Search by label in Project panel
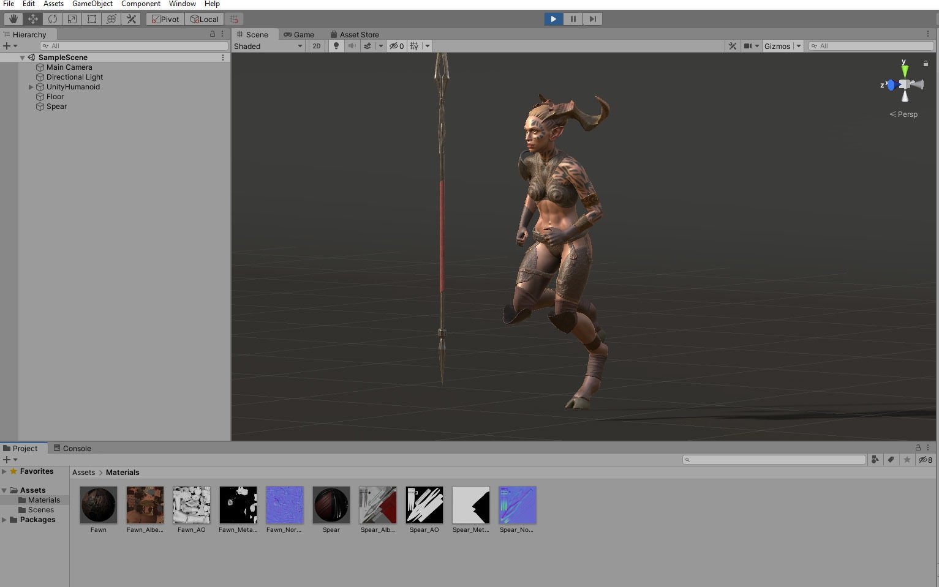 891,460
